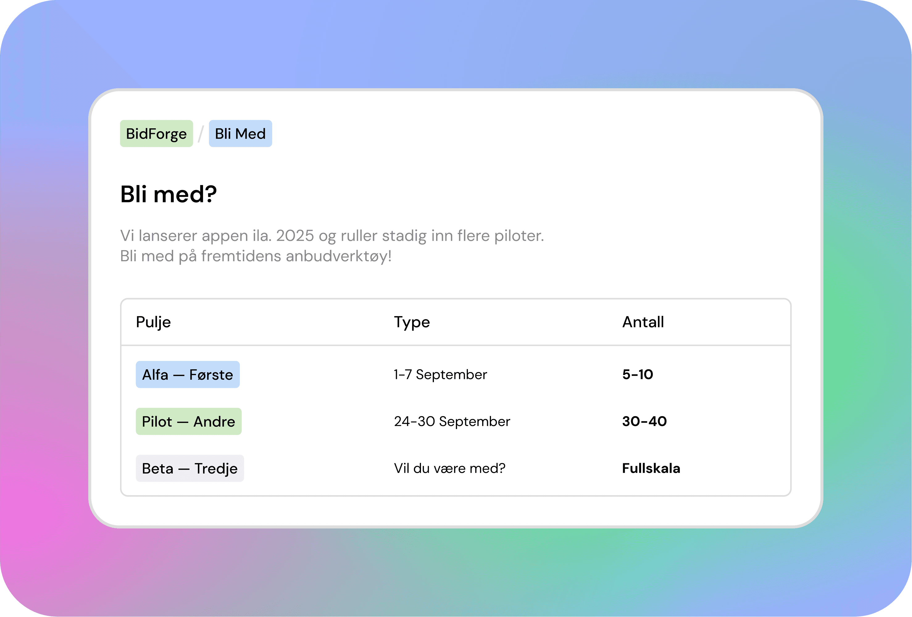This screenshot has width=912, height=617.
Task: Choose the 'Pilot — Andre' green tag
Action: [188, 422]
